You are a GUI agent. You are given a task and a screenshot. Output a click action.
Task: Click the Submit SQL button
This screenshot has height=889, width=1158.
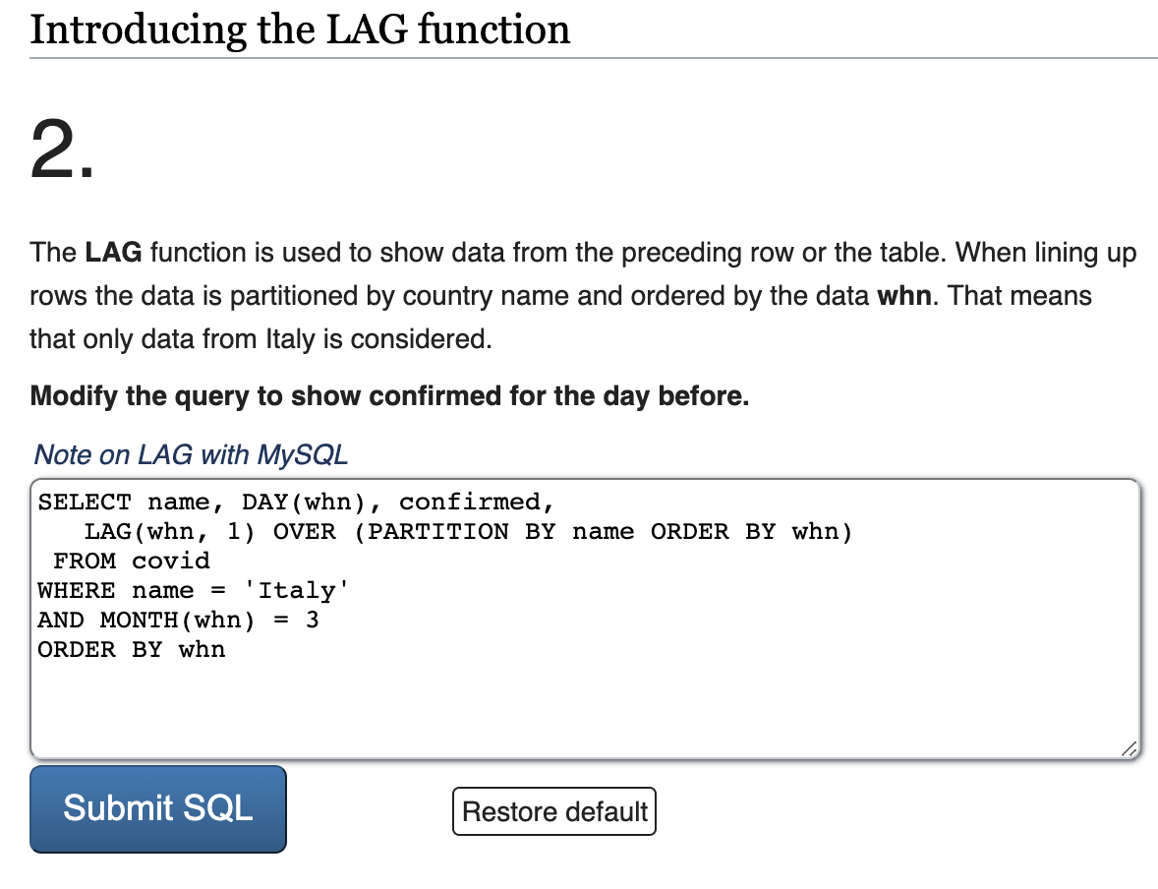point(156,807)
